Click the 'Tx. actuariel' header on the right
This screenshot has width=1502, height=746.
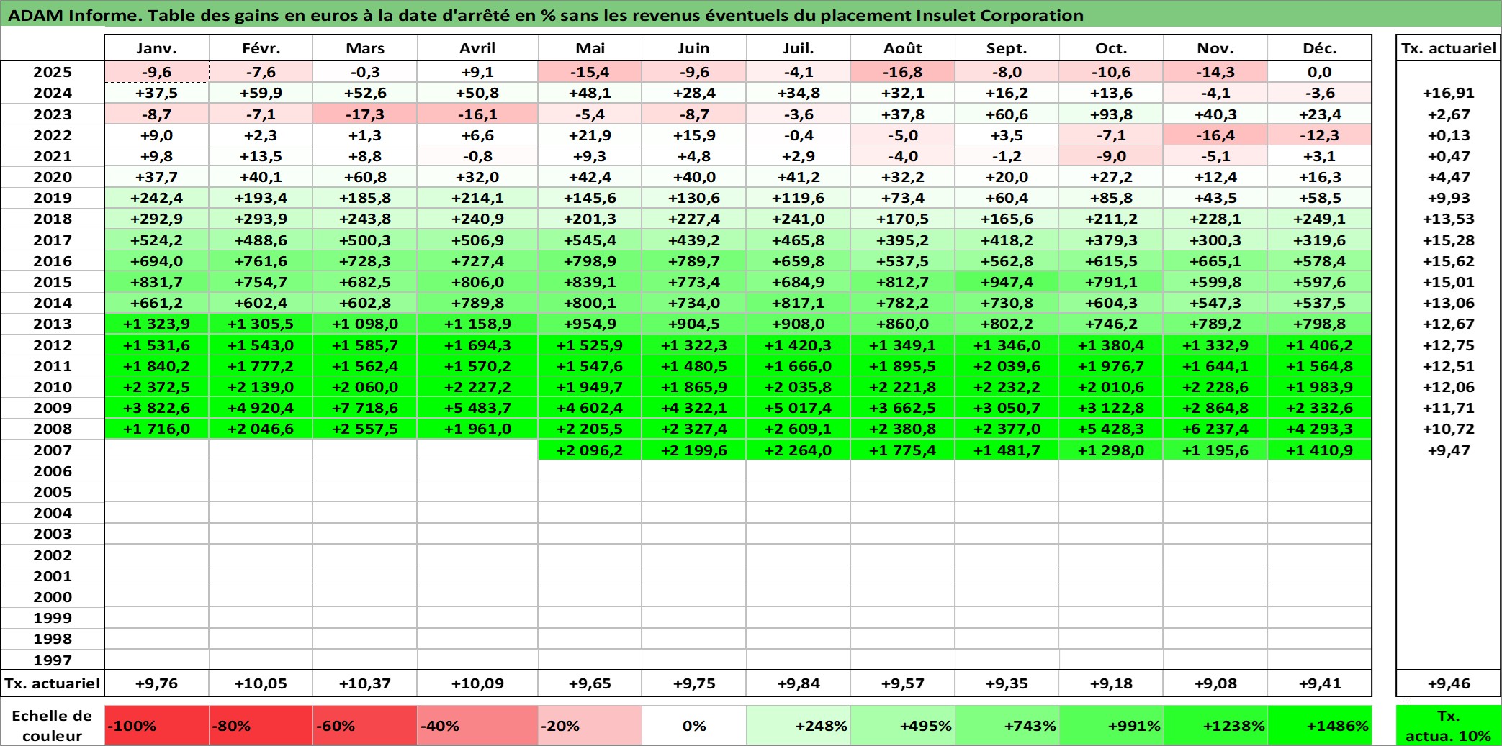(1449, 48)
